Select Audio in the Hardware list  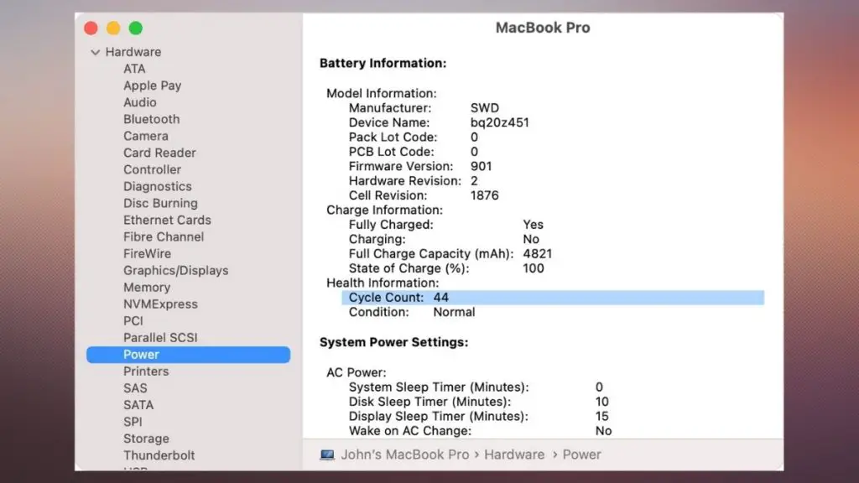(140, 102)
